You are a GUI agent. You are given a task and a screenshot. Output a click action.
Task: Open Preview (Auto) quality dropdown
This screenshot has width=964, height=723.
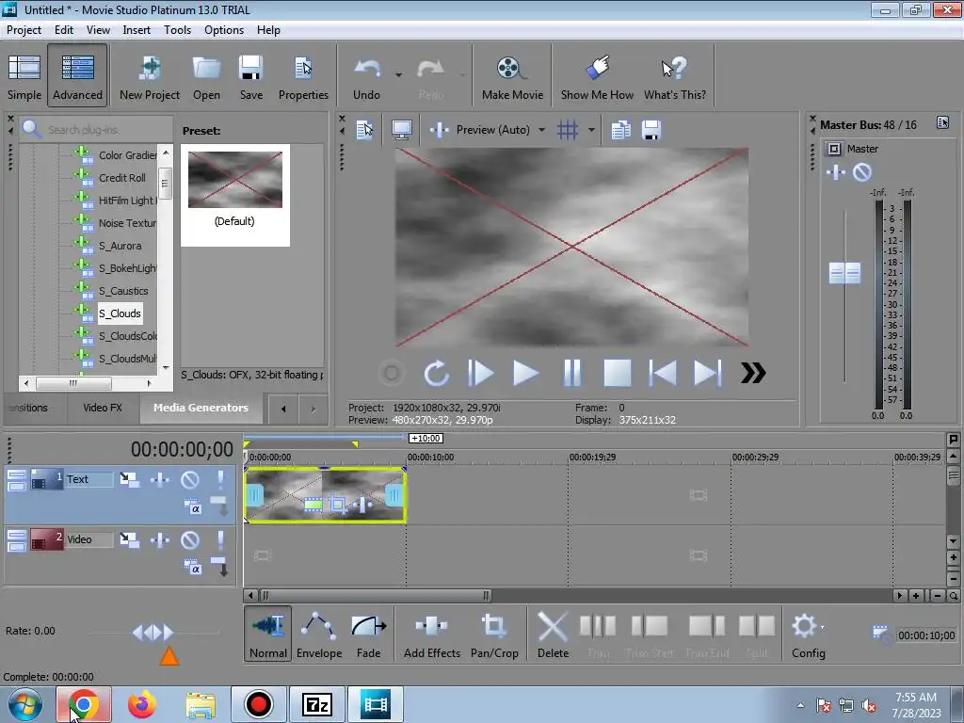pyautogui.click(x=541, y=130)
